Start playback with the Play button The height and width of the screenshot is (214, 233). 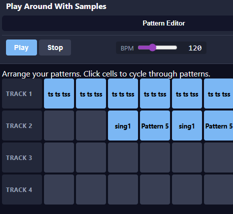tap(21, 47)
